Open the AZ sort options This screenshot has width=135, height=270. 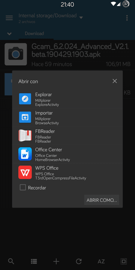(x=101, y=262)
